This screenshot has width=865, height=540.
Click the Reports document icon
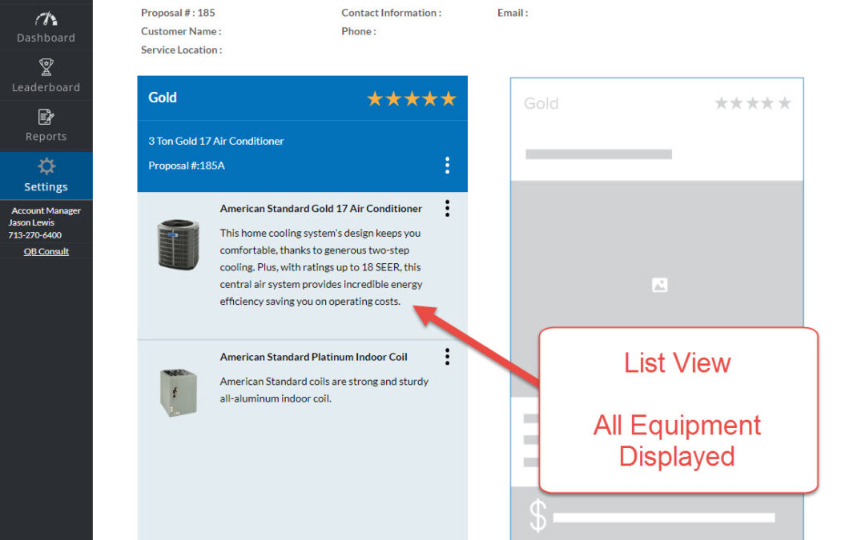click(x=46, y=118)
